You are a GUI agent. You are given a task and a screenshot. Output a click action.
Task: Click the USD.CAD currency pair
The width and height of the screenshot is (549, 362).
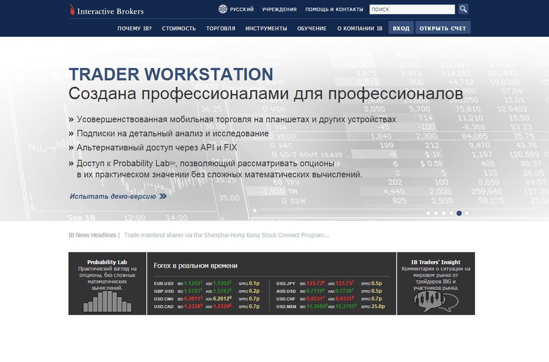point(164,307)
